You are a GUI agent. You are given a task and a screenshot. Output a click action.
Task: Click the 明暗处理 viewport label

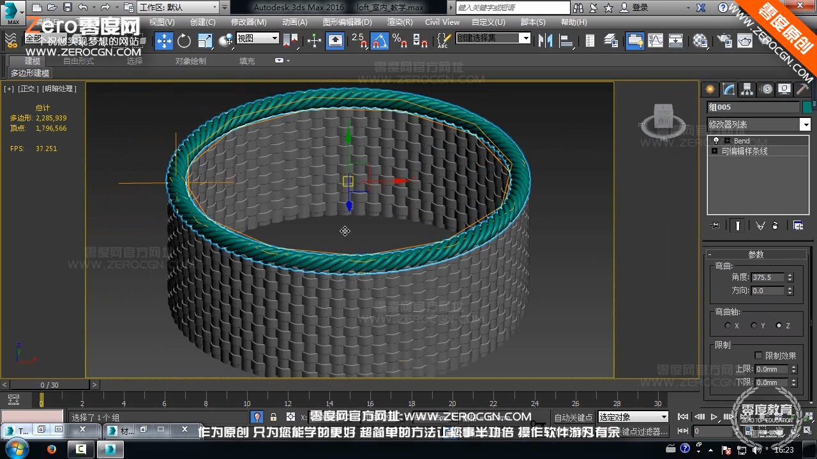(60, 89)
